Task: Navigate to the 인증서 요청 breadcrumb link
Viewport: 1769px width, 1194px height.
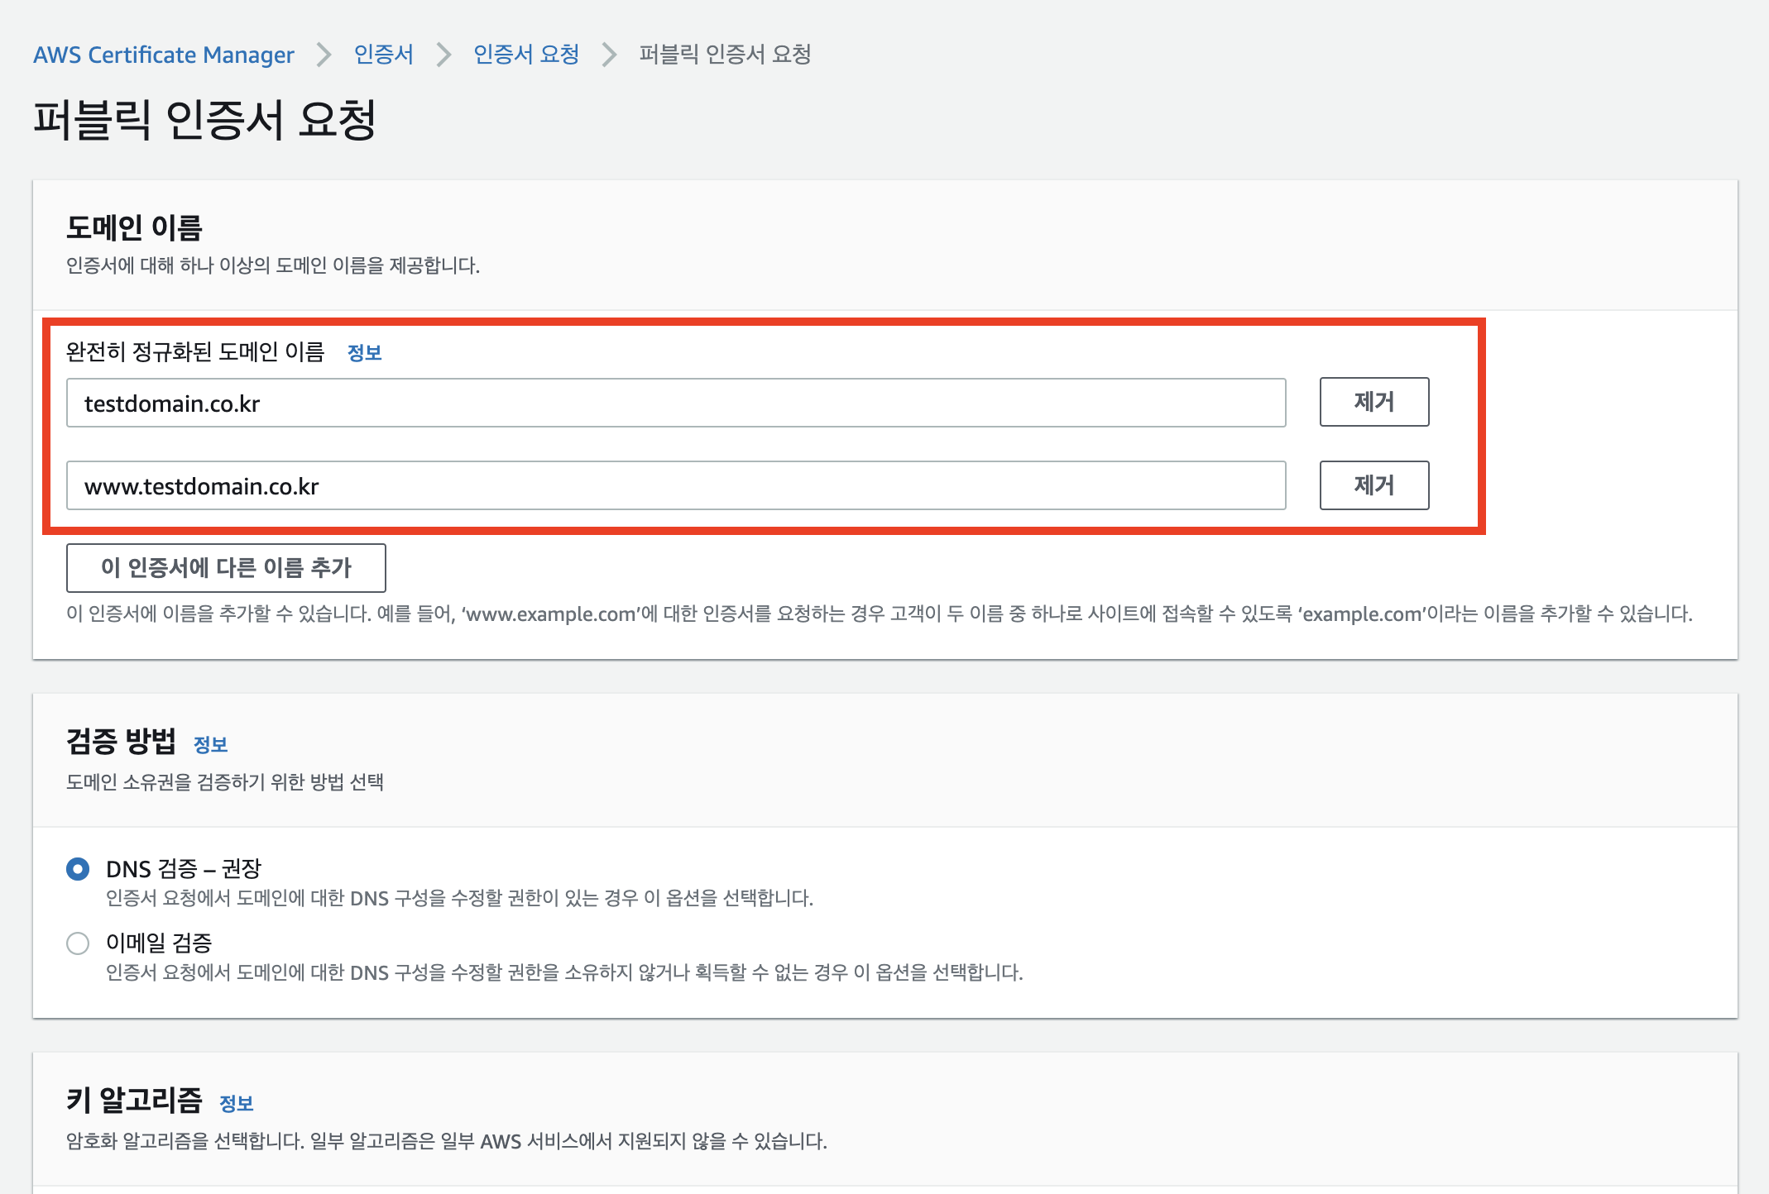Action: [x=526, y=55]
